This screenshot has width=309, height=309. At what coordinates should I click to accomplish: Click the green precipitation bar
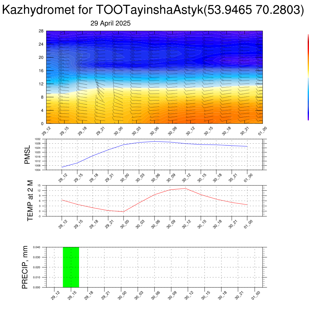(x=71, y=267)
